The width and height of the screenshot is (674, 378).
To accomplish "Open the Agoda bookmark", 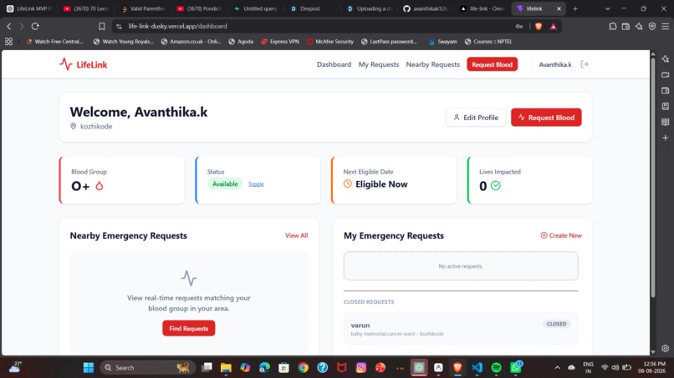I will tap(241, 42).
